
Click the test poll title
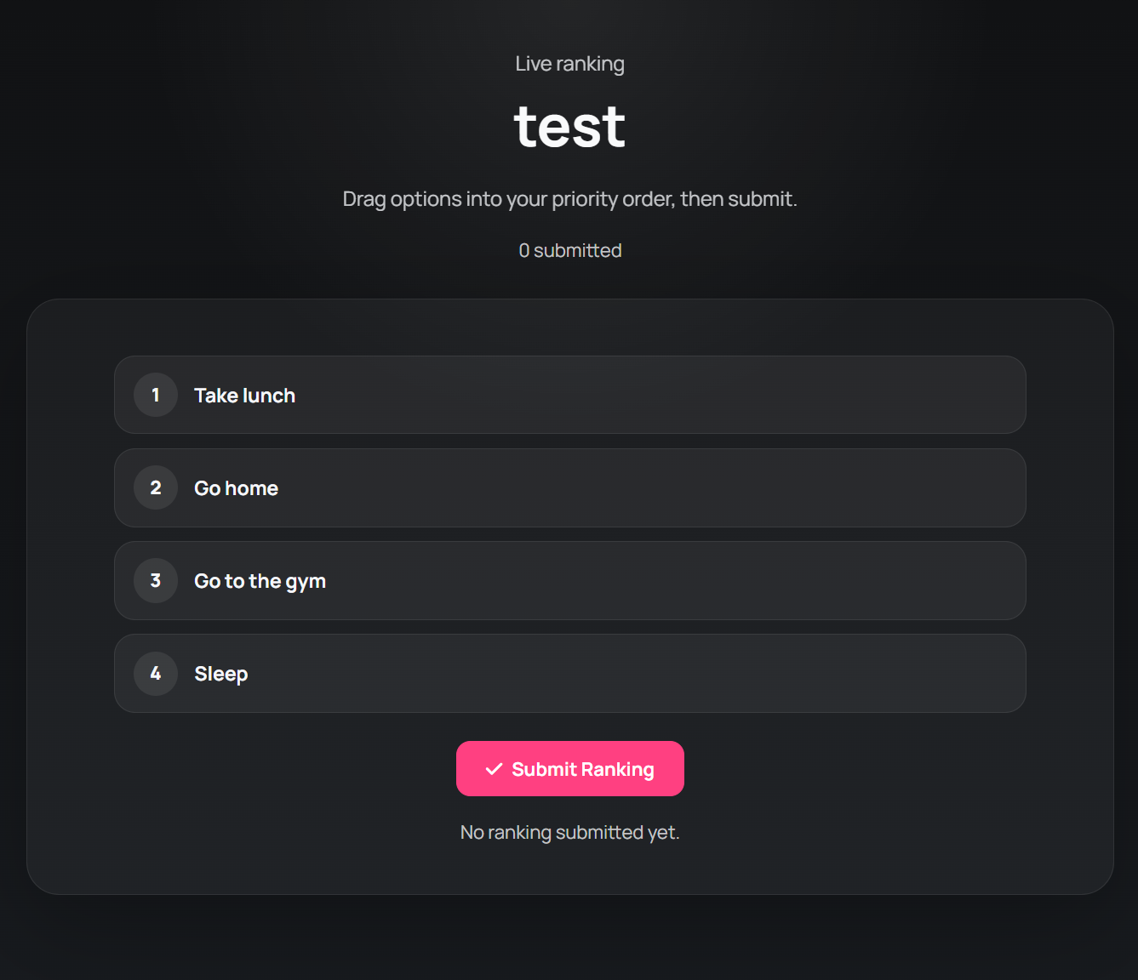(569, 124)
